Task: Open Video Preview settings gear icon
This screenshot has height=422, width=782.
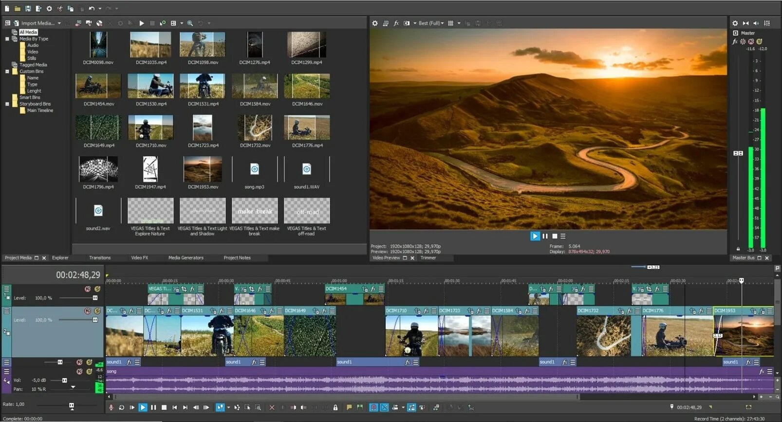Action: pos(375,23)
